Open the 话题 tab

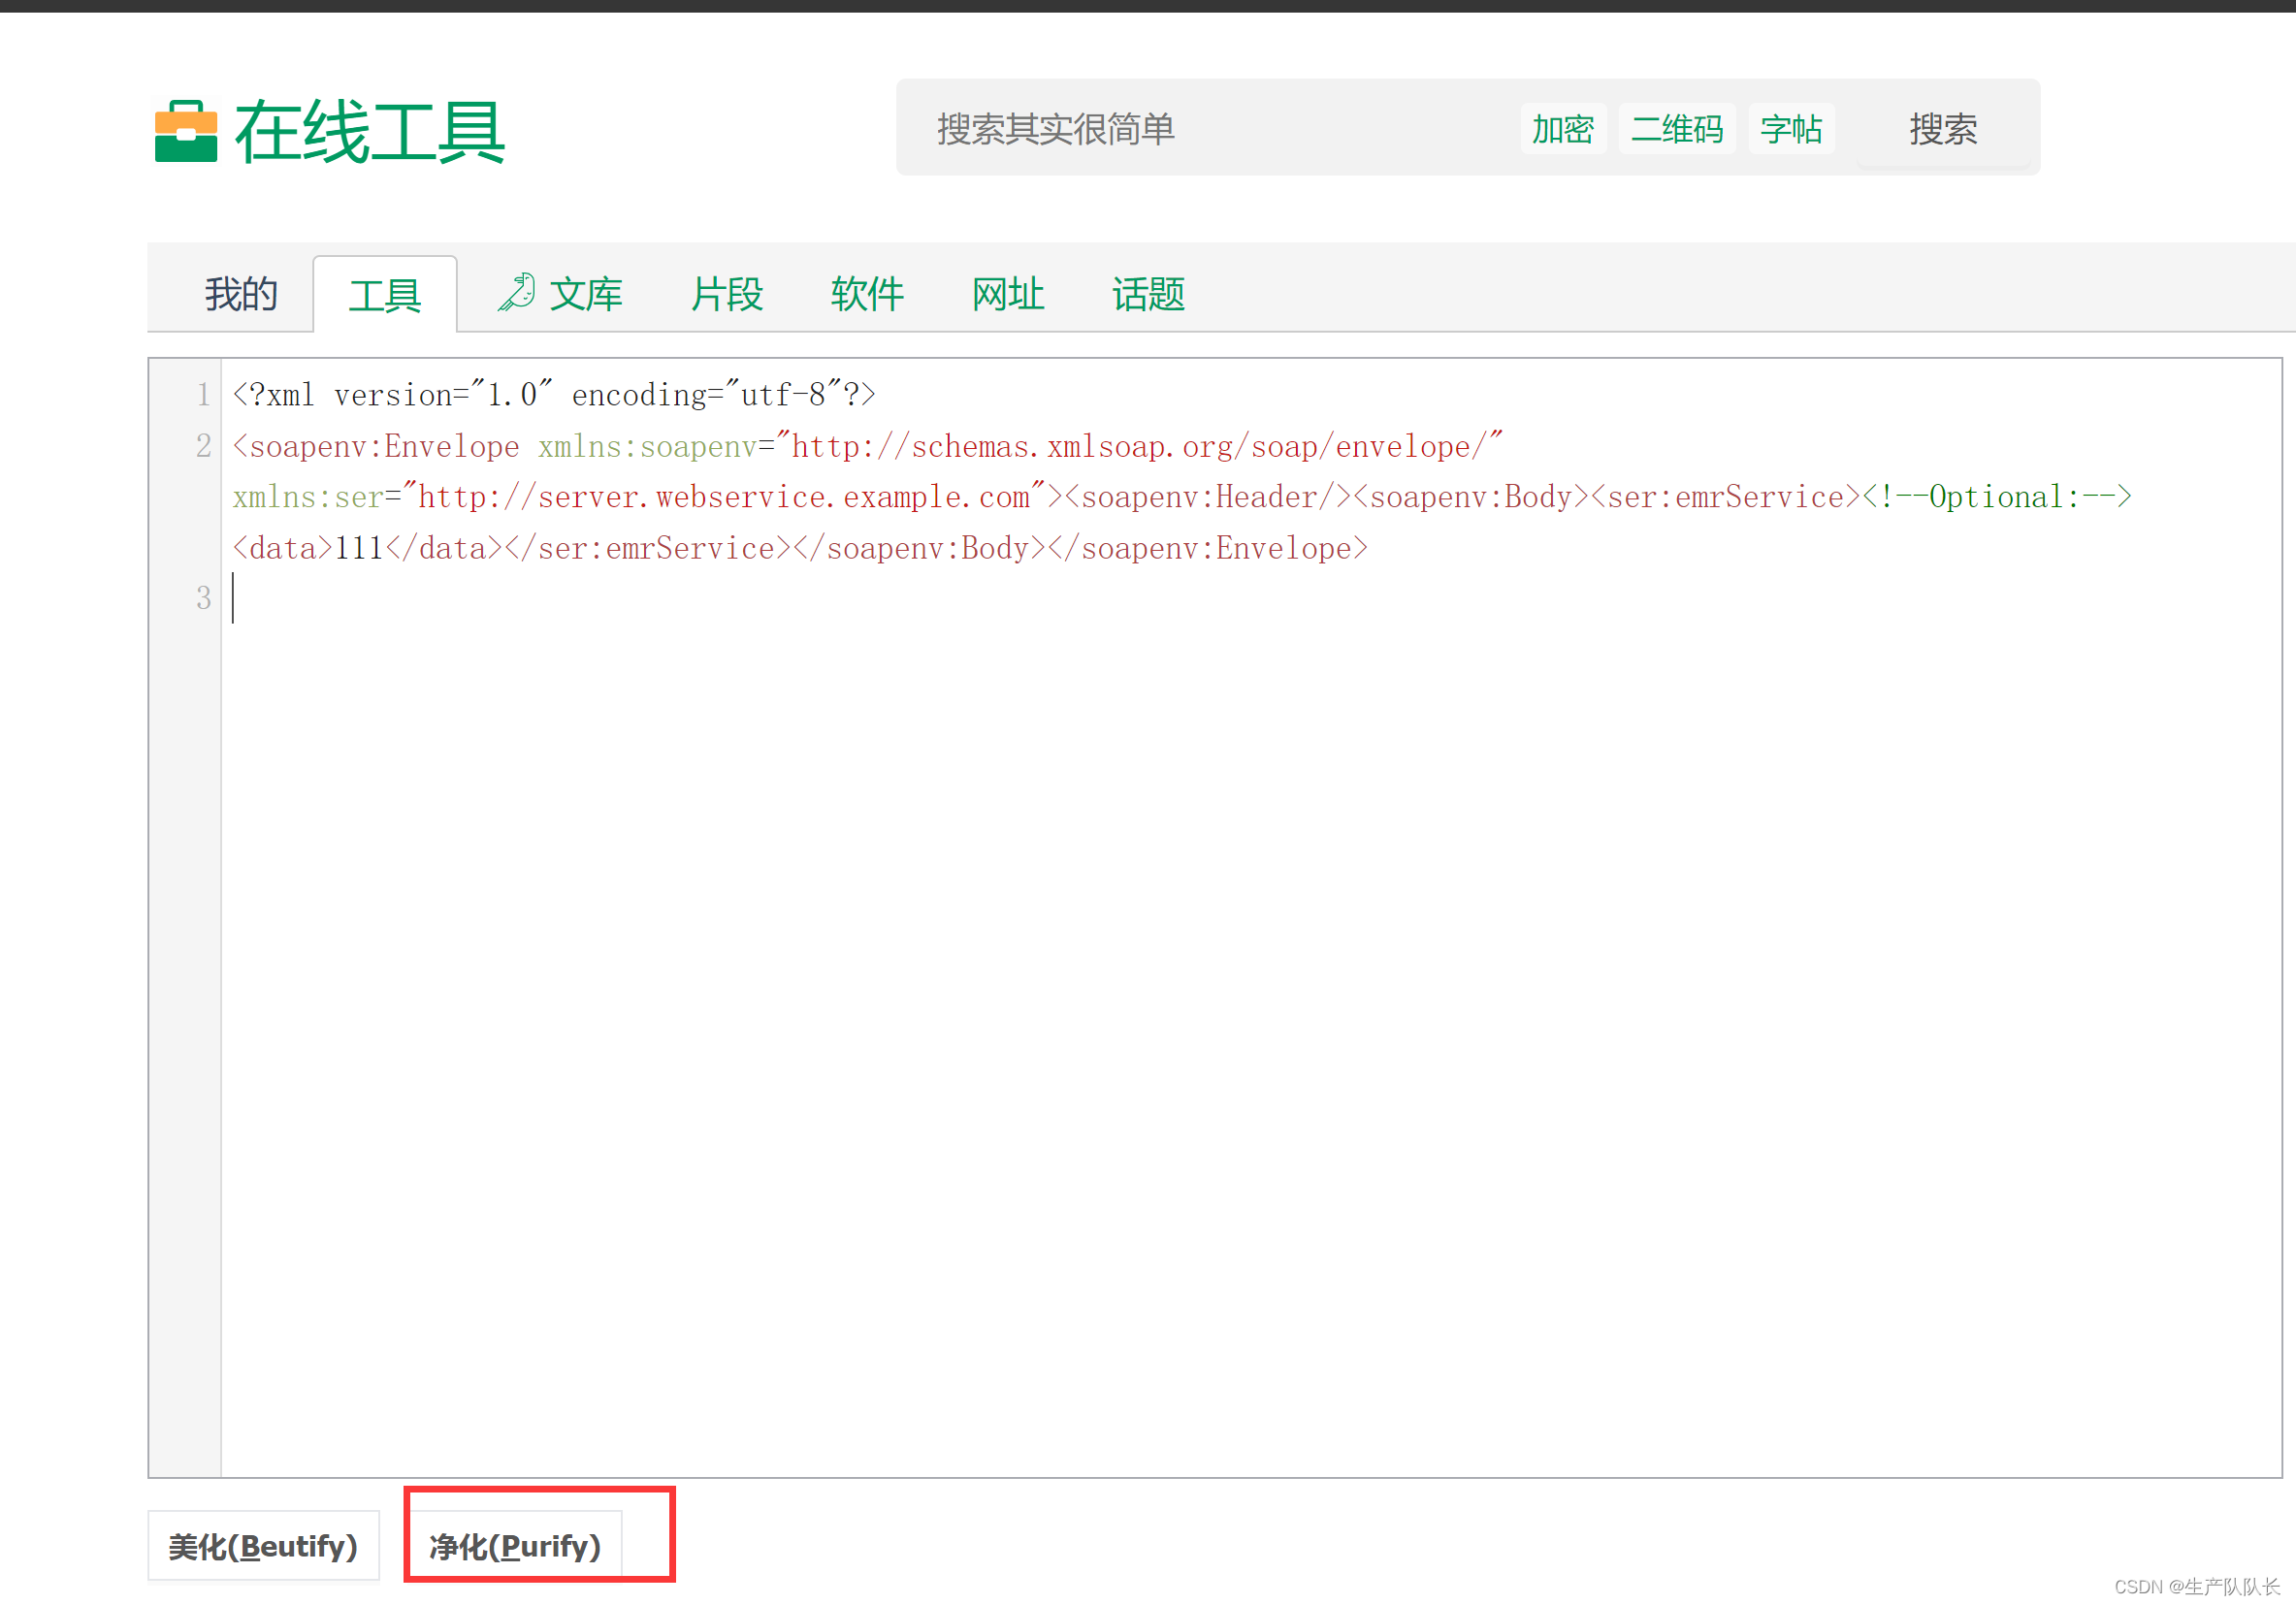pos(1148,294)
